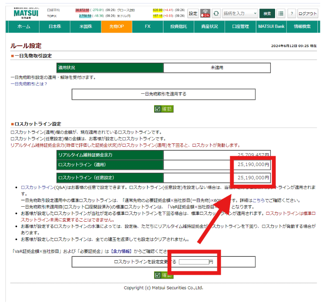This screenshot has width=326, height=303.
Task: Open the 資産状況 tab
Action: (209, 27)
